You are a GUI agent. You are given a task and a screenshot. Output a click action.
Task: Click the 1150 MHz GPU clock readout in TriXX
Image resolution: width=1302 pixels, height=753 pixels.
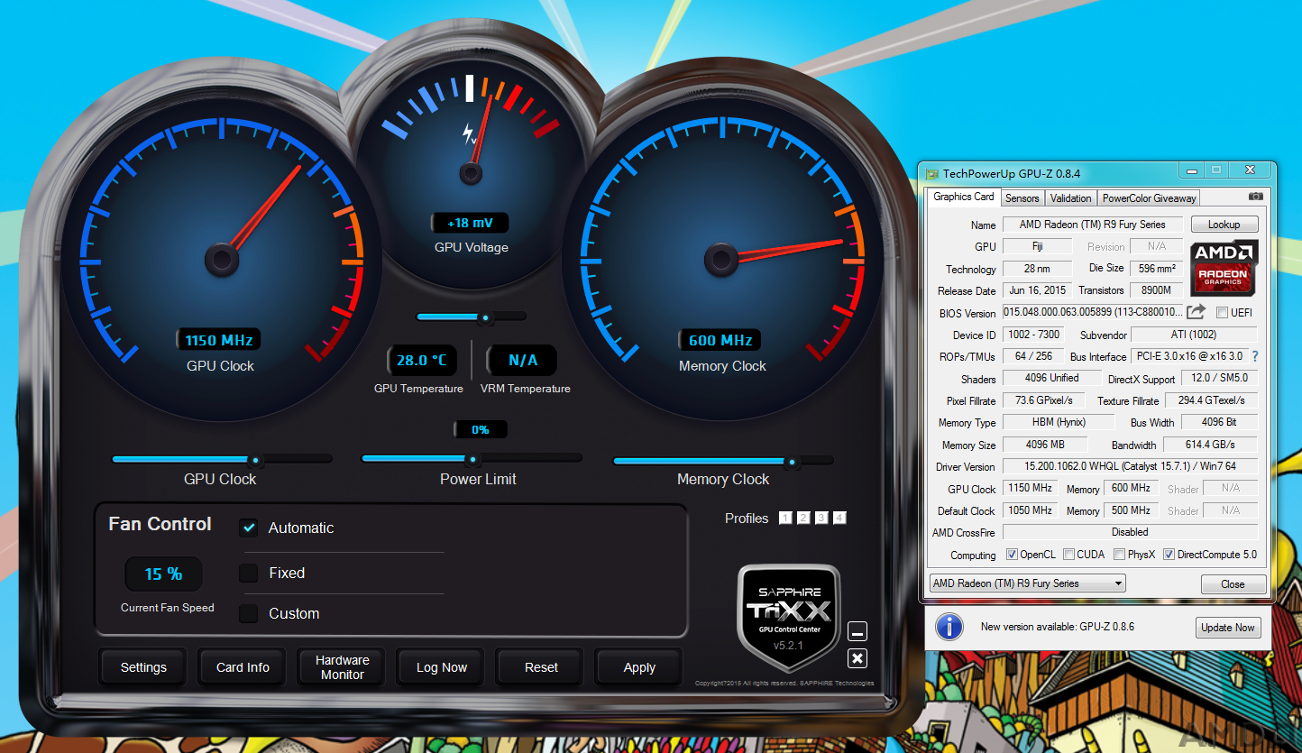click(219, 340)
